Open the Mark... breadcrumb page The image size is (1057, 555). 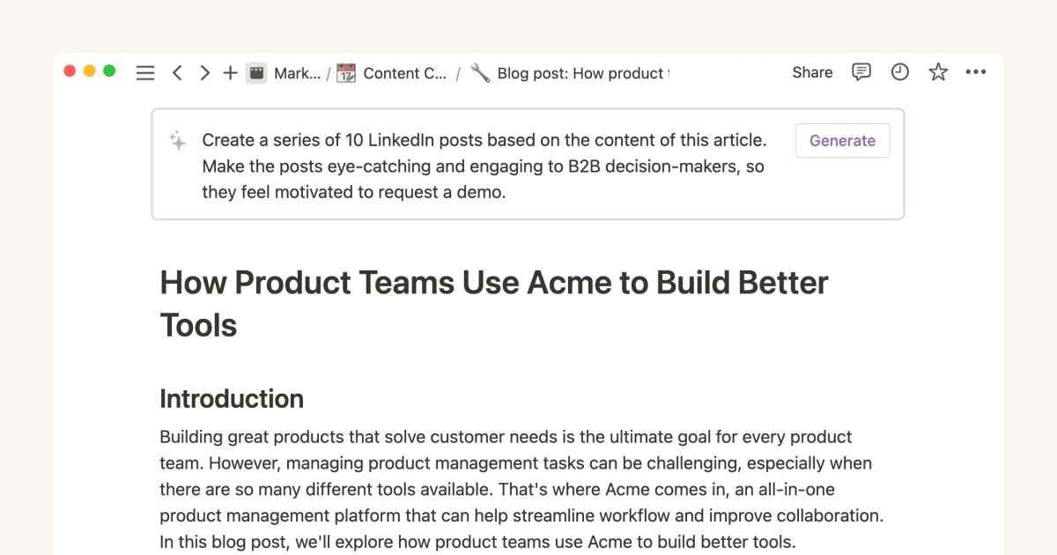(297, 73)
